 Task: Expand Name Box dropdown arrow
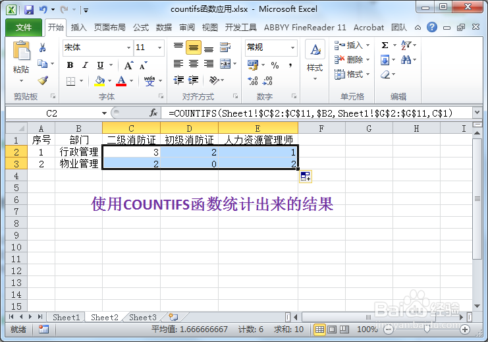point(104,113)
